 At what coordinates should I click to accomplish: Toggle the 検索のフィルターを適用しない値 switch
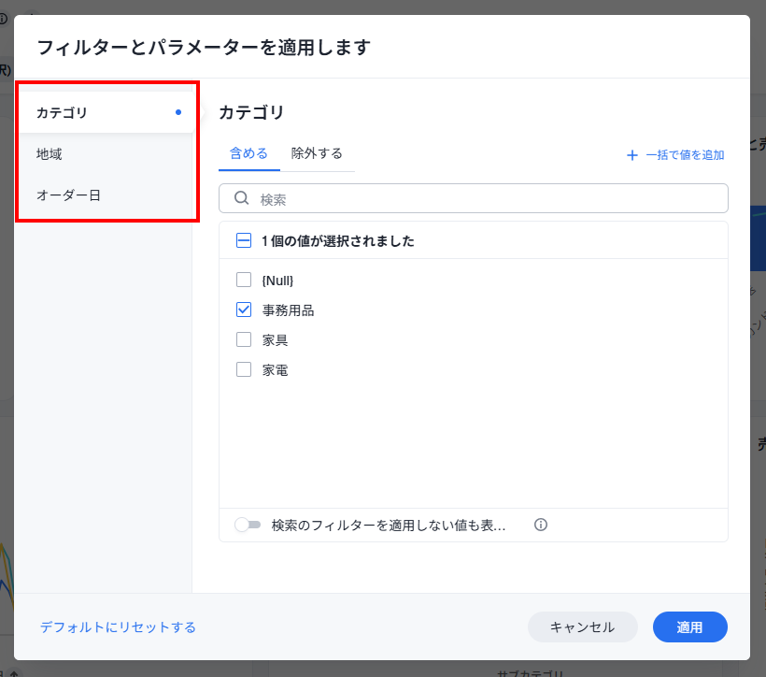point(248,526)
